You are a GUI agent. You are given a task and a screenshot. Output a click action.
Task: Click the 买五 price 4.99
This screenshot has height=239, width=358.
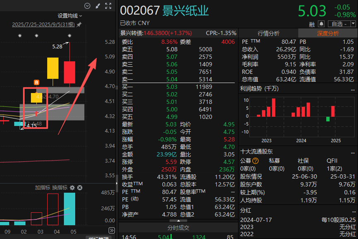pos(172,117)
